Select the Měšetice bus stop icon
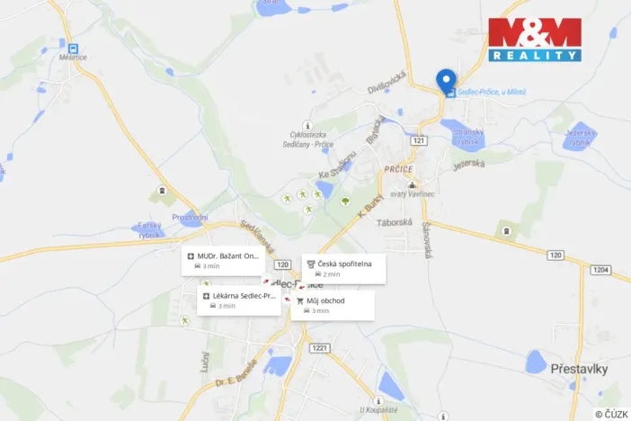The height and width of the screenshot is (421, 631). 73,49
